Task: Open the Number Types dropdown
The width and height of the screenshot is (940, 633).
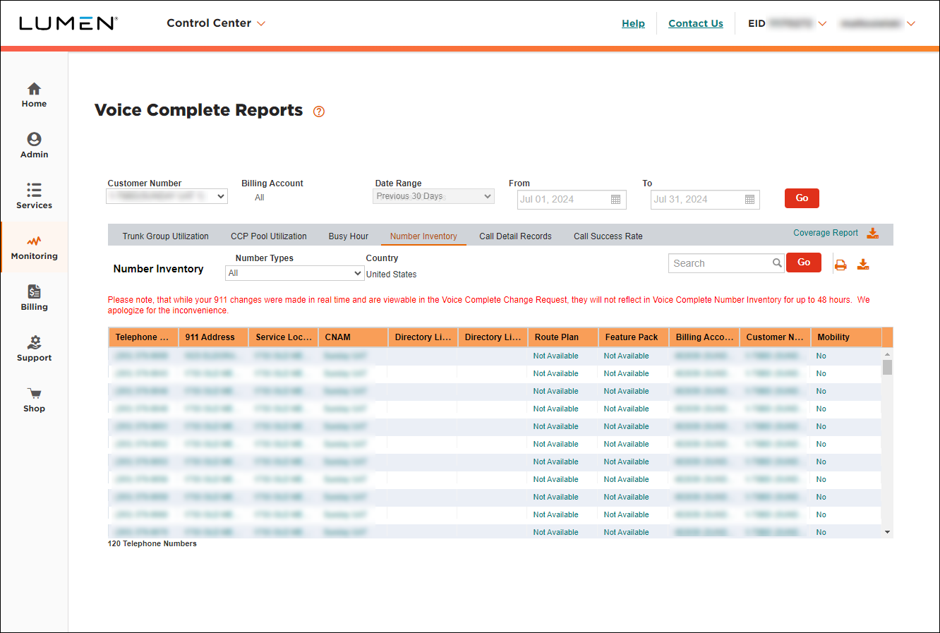Action: pos(294,272)
